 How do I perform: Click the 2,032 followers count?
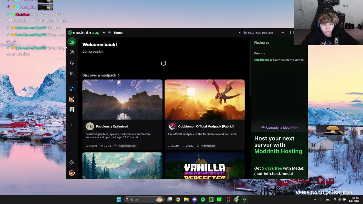click(x=188, y=146)
